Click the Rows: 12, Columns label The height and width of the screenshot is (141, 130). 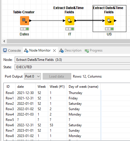pos(87,76)
